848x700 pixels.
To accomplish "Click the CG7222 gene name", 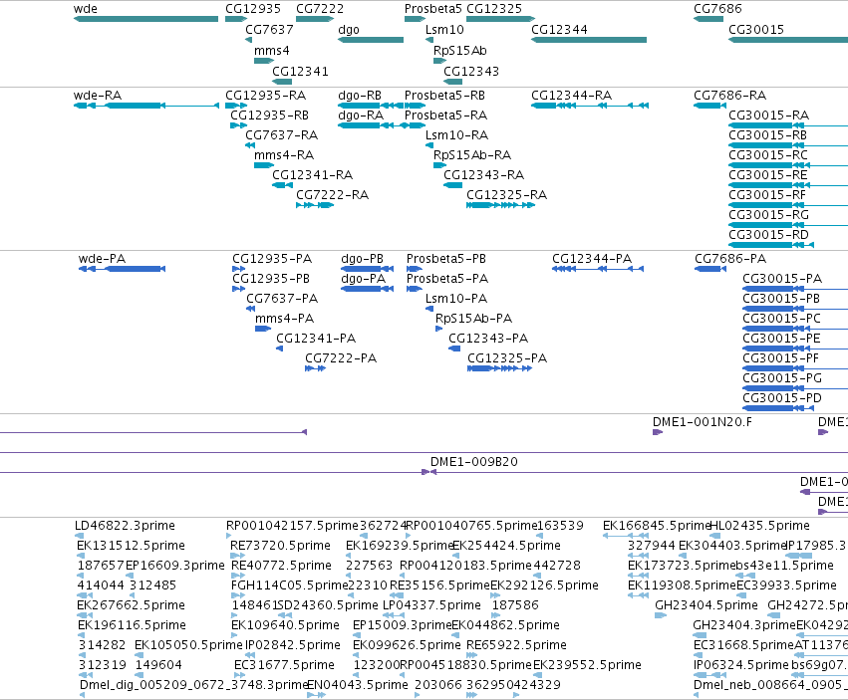I will pos(320,9).
